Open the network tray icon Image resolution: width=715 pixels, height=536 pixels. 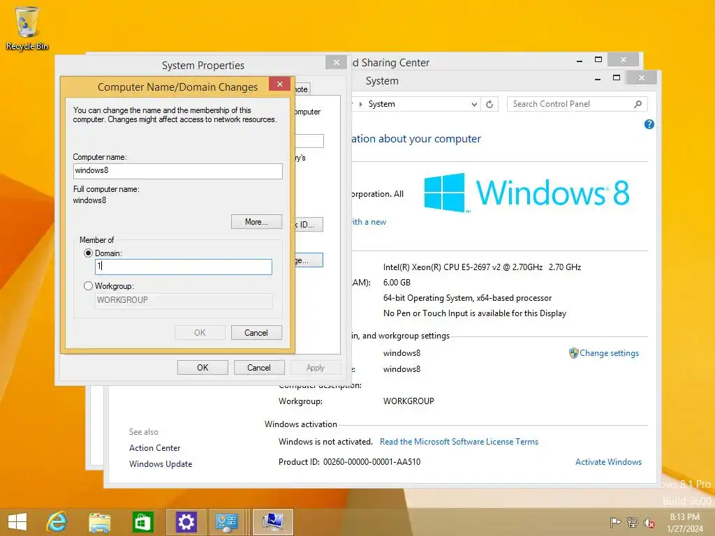coord(633,522)
